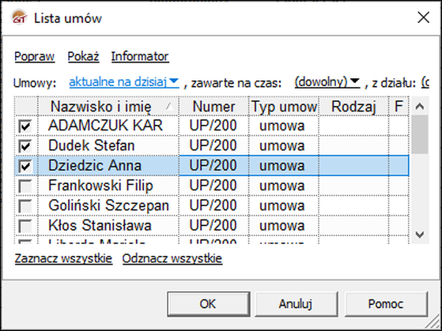The width and height of the screenshot is (442, 331).
Task: Click Odznacz wszystkie link
Action: click(172, 258)
